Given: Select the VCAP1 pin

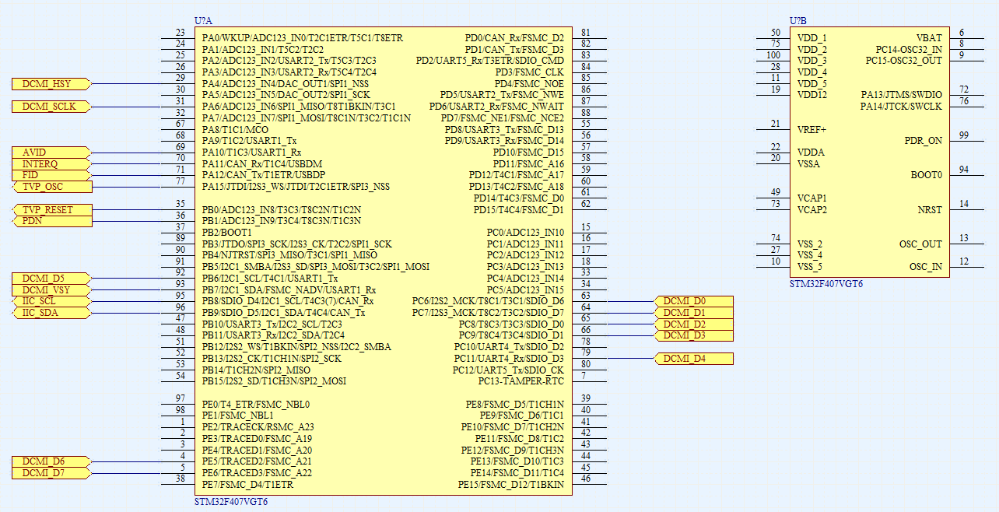Looking at the screenshot, I should click(811, 198).
